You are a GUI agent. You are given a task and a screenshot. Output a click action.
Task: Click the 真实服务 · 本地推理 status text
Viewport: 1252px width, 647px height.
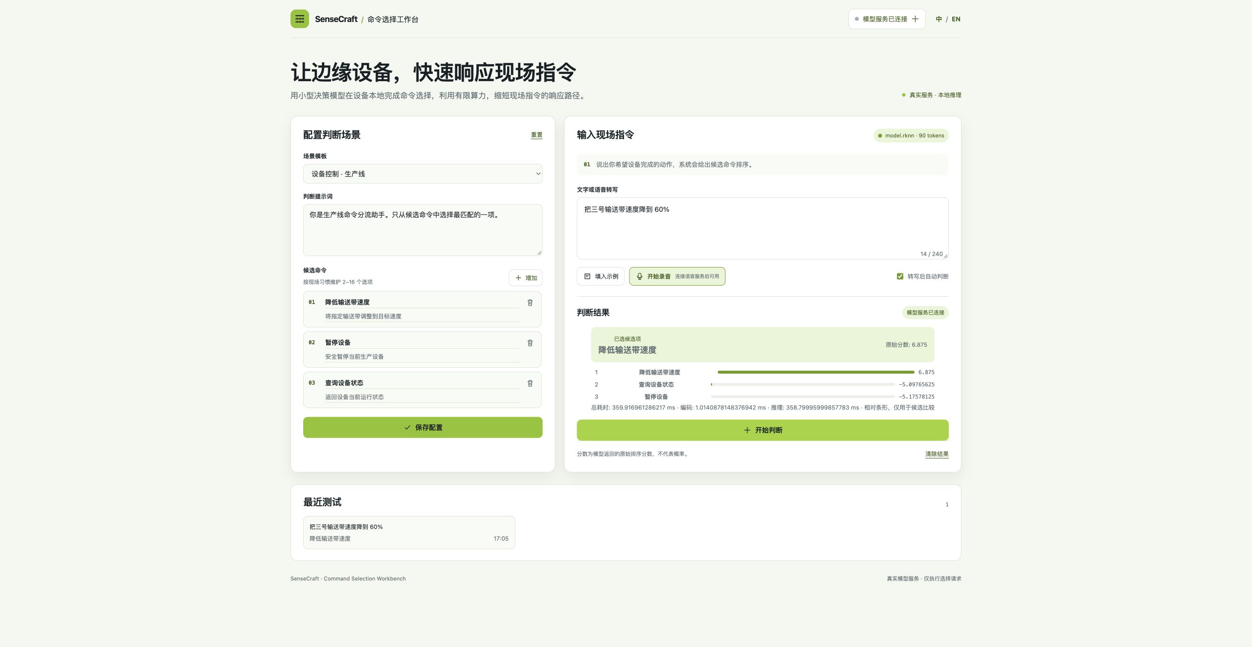935,95
